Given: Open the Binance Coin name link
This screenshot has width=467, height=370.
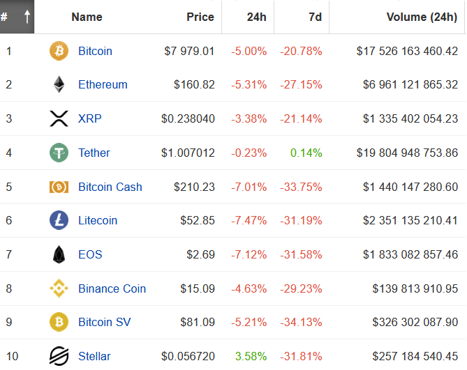Looking at the screenshot, I should point(112,288).
